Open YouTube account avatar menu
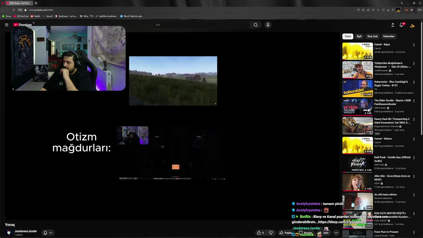Viewport: 423px width, 238px height. [x=412, y=25]
